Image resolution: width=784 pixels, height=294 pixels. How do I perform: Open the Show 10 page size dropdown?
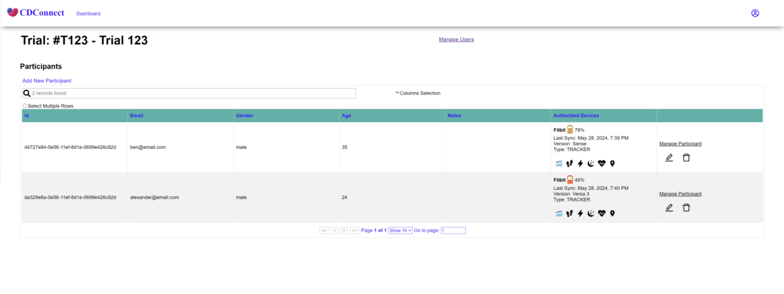[x=400, y=230]
